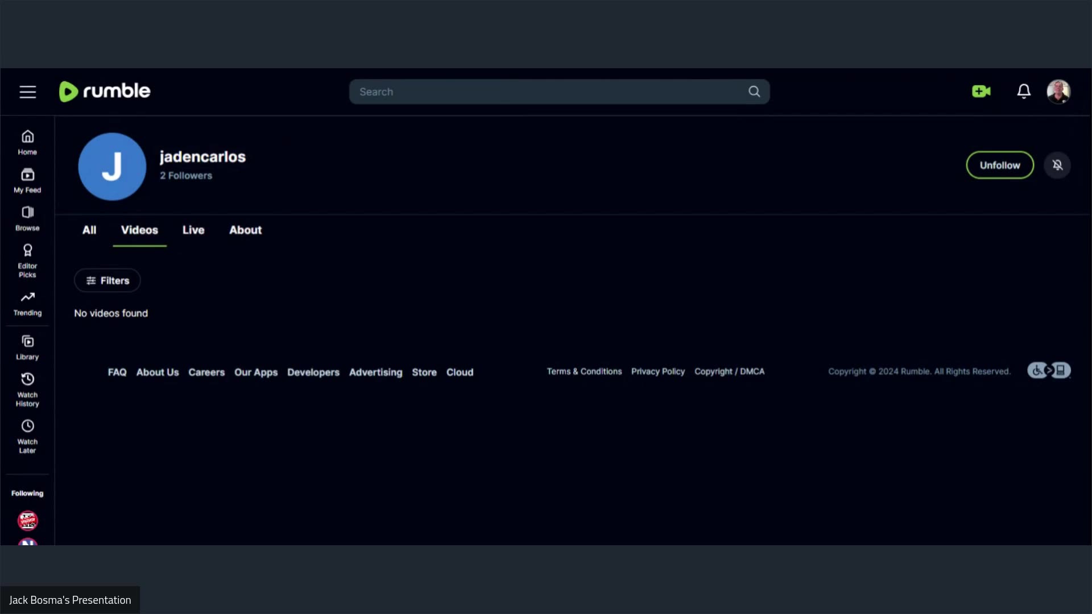Toggle channel notifications with the bell icon
1092x614 pixels.
(1058, 165)
